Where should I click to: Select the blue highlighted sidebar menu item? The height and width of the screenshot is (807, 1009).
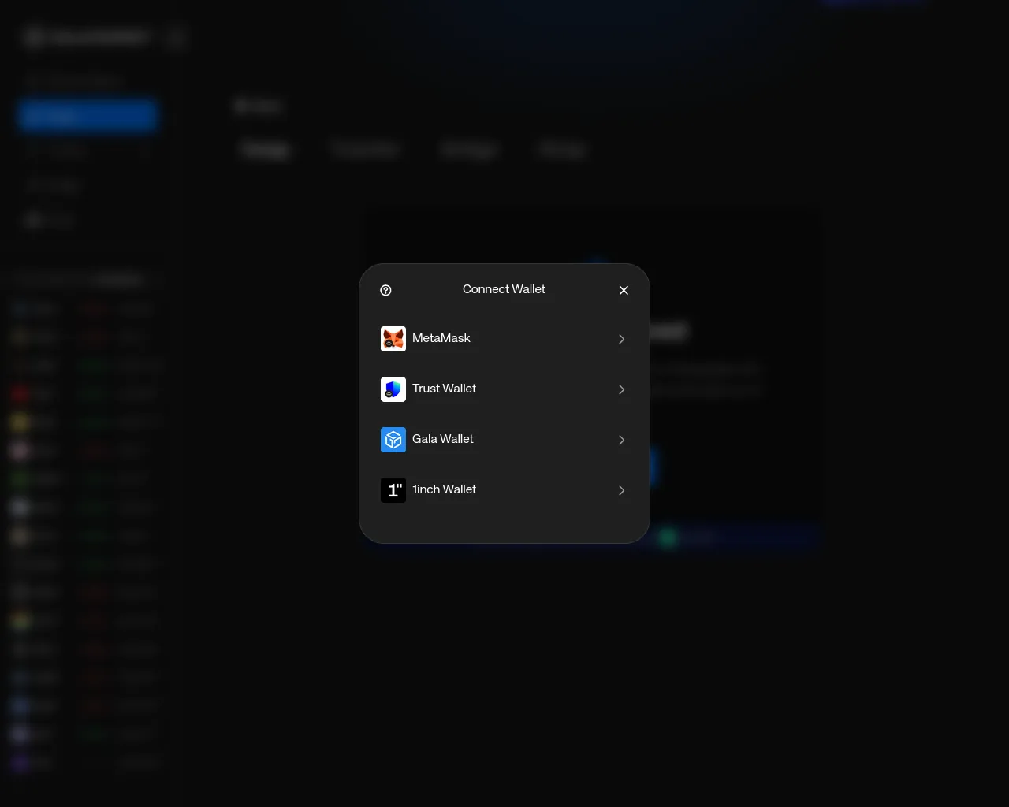pos(87,116)
